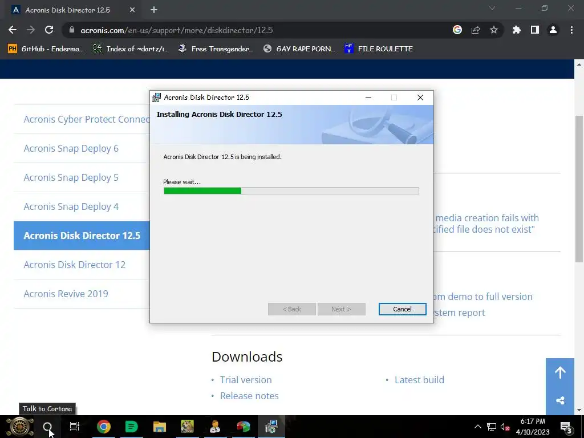Open the Chrome three-dot menu
Image resolution: width=584 pixels, height=438 pixels.
pyautogui.click(x=571, y=30)
